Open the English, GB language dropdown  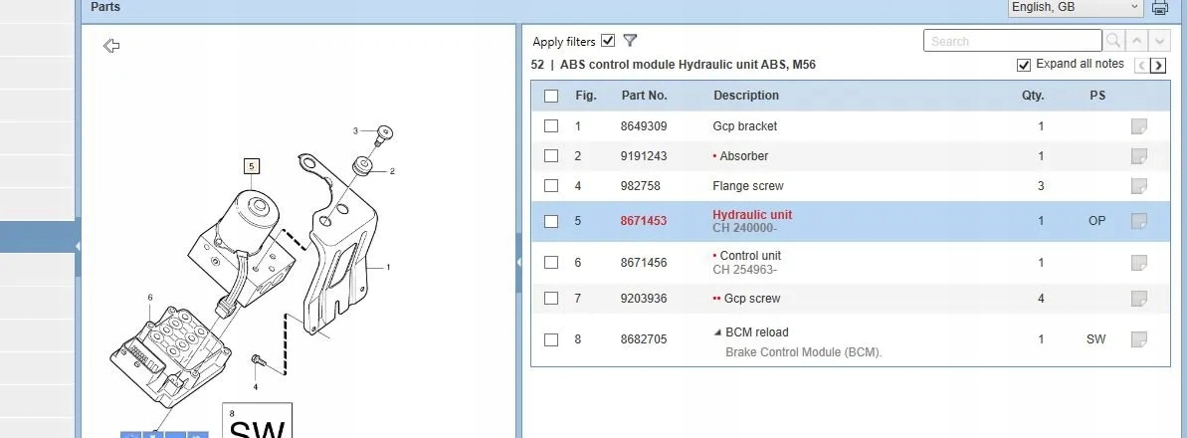pos(1075,8)
